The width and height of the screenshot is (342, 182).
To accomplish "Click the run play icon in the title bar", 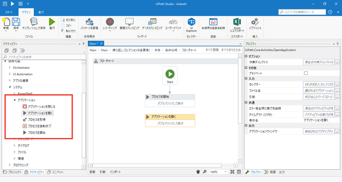I will click(12, 4).
